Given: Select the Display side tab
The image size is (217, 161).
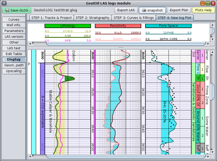Looking at the screenshot, I should coord(14,59).
